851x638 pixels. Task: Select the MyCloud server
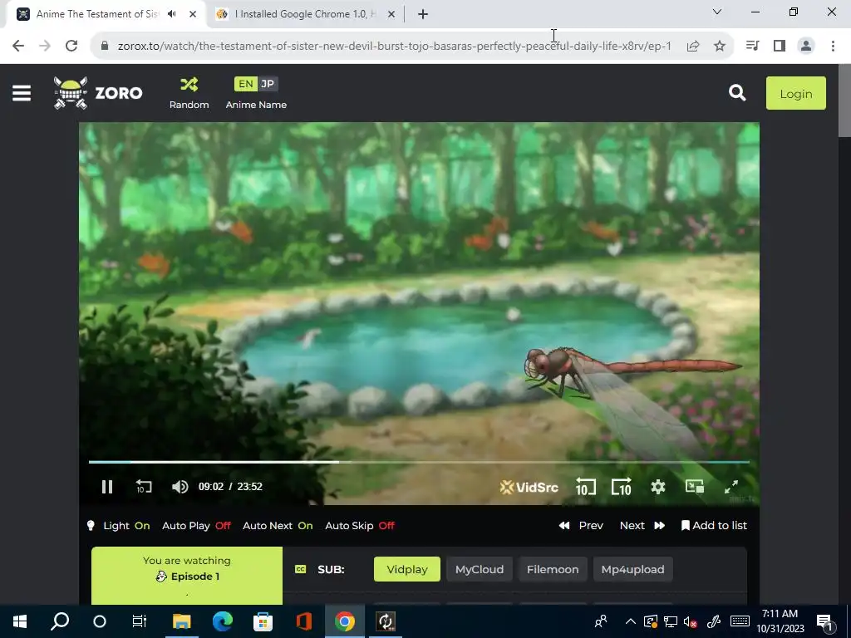click(x=480, y=569)
